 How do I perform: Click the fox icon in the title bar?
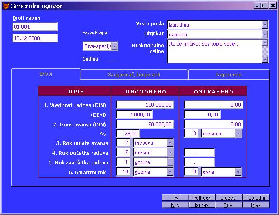pos(5,6)
